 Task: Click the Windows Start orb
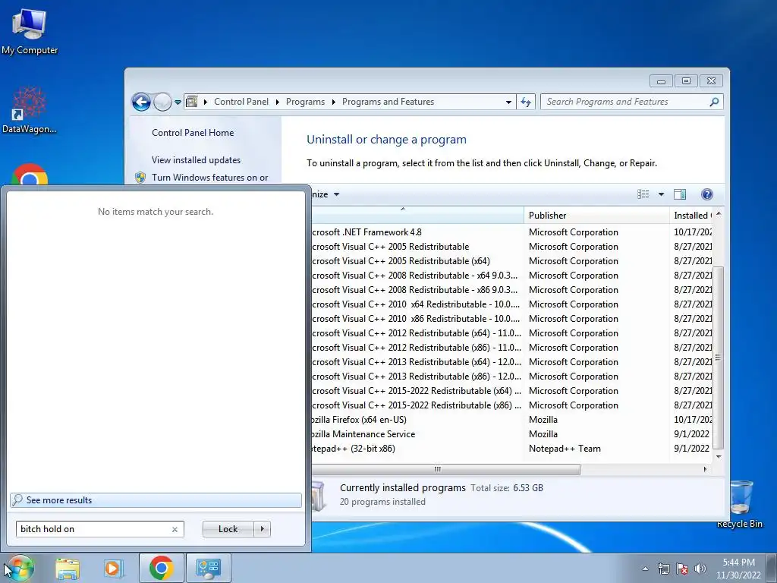20,568
